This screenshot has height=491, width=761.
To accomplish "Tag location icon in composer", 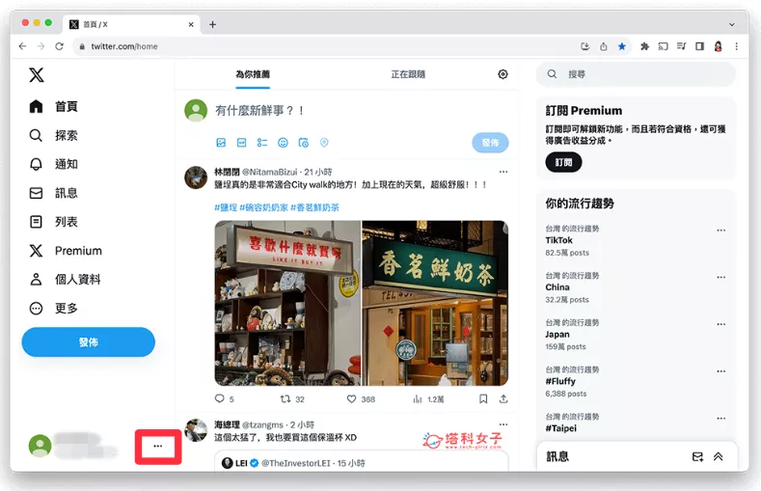I will point(324,143).
